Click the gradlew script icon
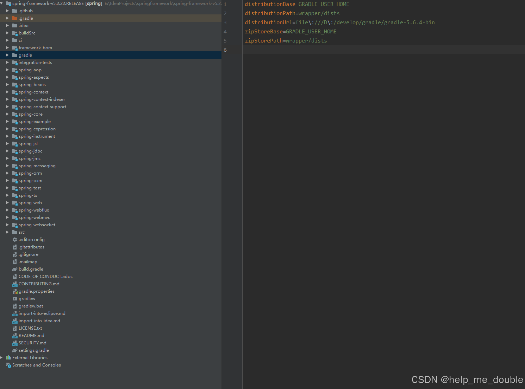Viewport: 525px width, 389px height. pos(15,299)
